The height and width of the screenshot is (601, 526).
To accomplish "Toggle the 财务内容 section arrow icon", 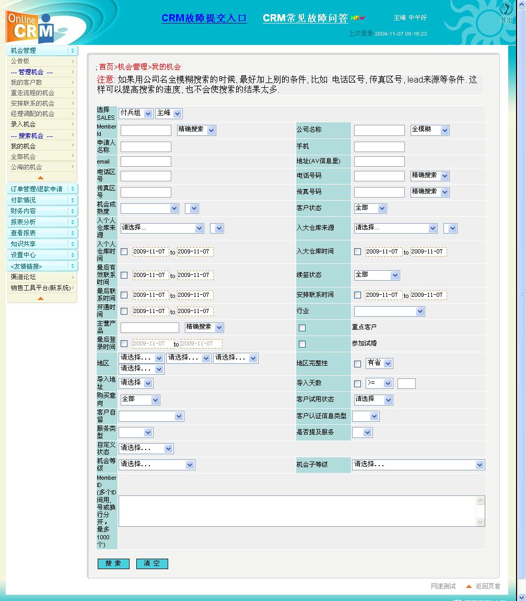I will tap(73, 211).
